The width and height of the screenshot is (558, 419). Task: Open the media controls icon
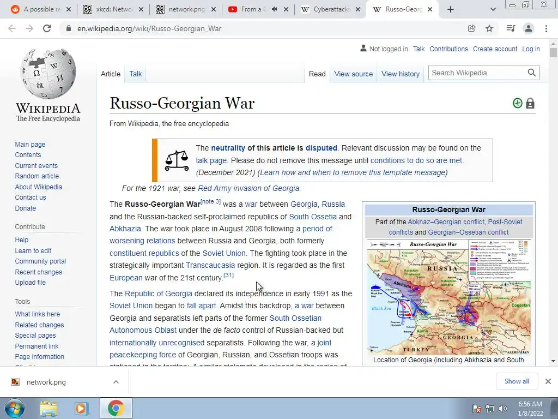pyautogui.click(x=511, y=28)
